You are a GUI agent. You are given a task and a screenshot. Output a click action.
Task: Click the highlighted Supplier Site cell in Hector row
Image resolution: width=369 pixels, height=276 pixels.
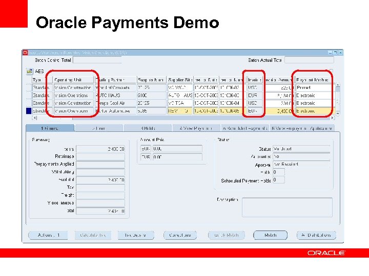click(180, 111)
